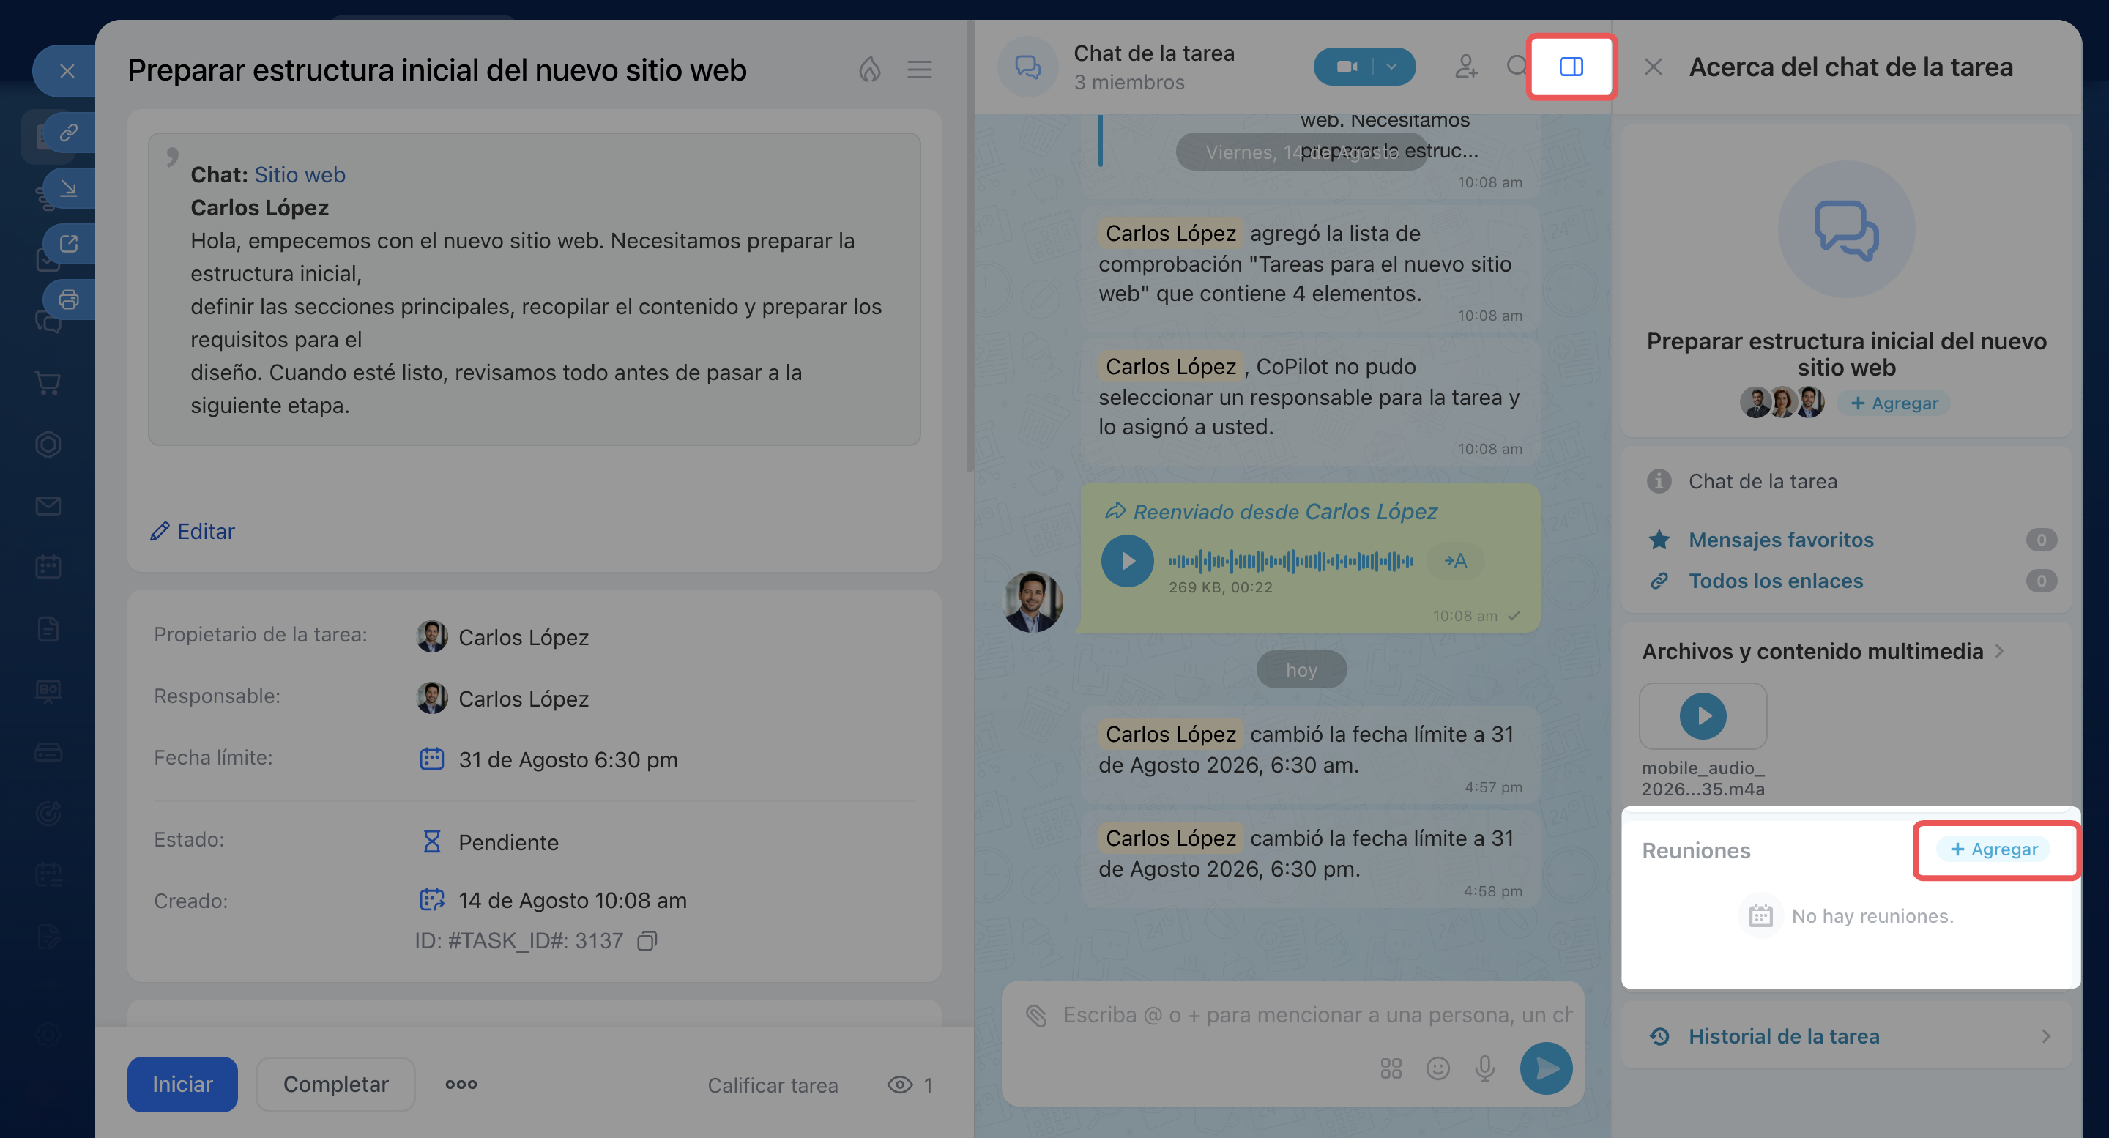Image resolution: width=2109 pixels, height=1138 pixels.
Task: Open the emoji picker
Action: point(1437,1068)
